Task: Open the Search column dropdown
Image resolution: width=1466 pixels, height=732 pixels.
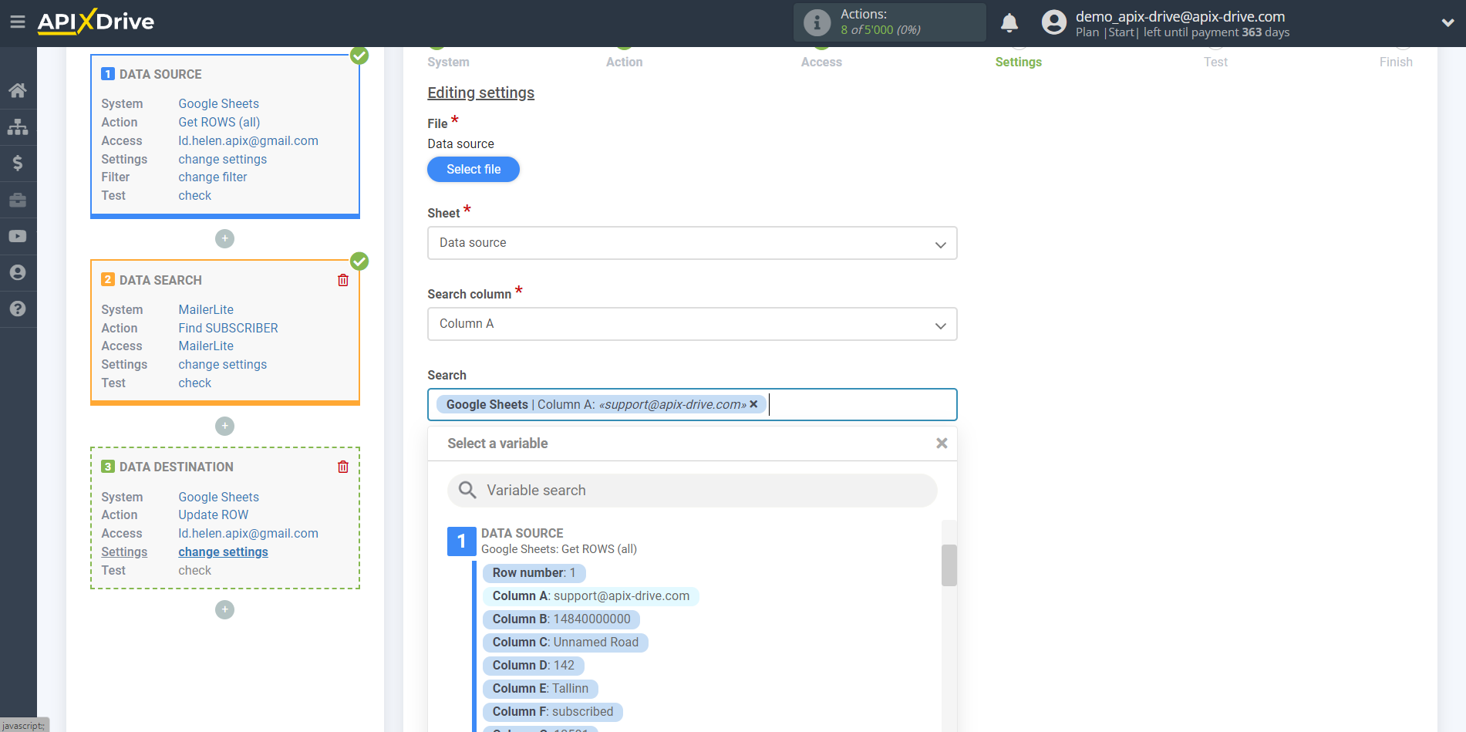Action: coord(692,324)
